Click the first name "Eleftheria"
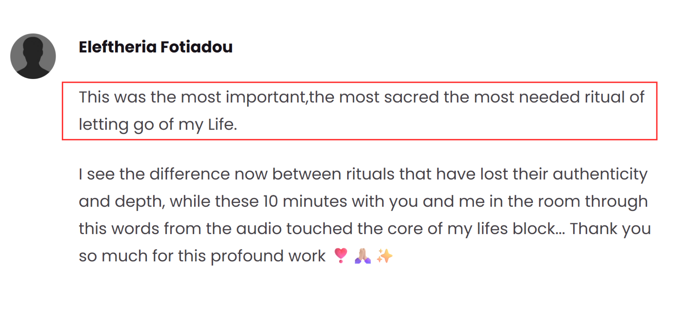690x323 pixels. tap(118, 47)
